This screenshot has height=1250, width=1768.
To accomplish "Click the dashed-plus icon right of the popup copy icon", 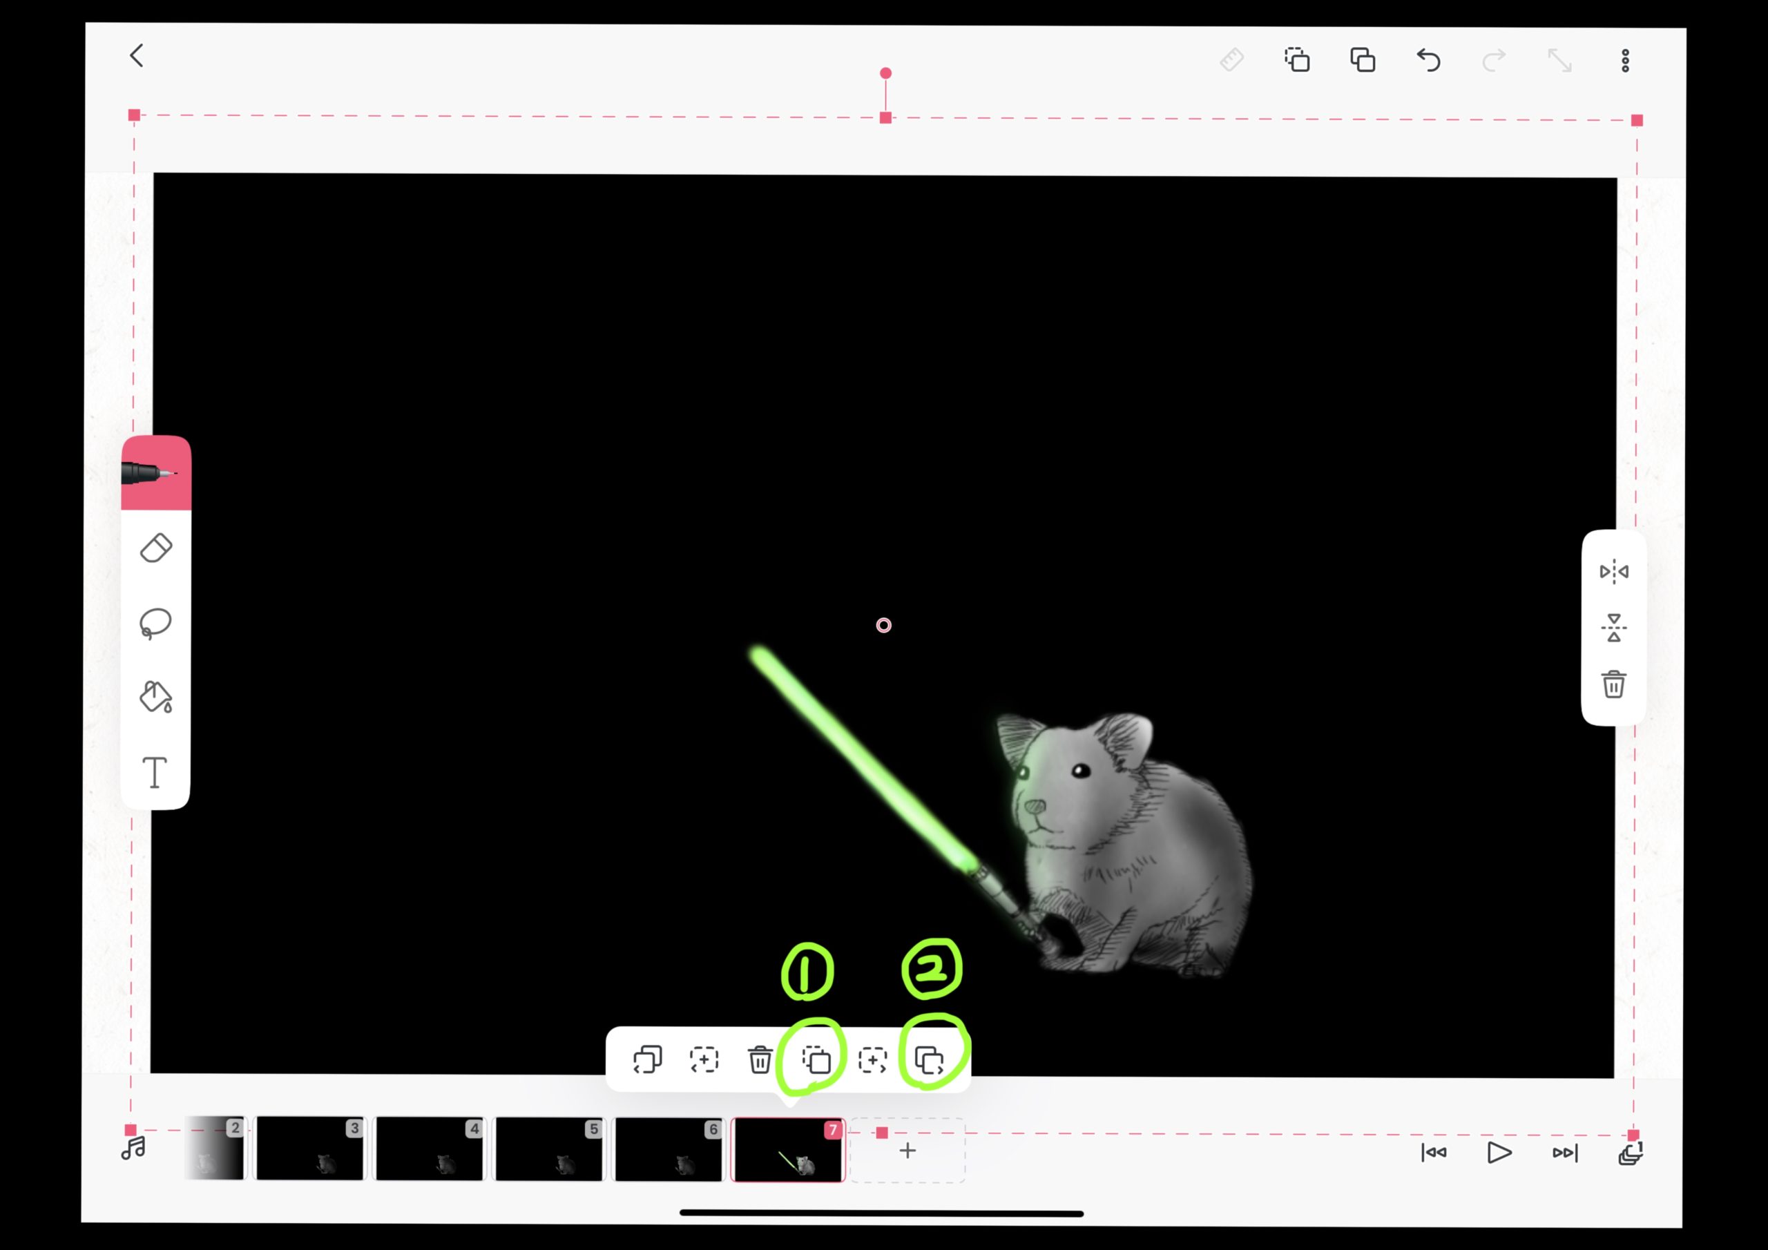I will pos(872,1061).
